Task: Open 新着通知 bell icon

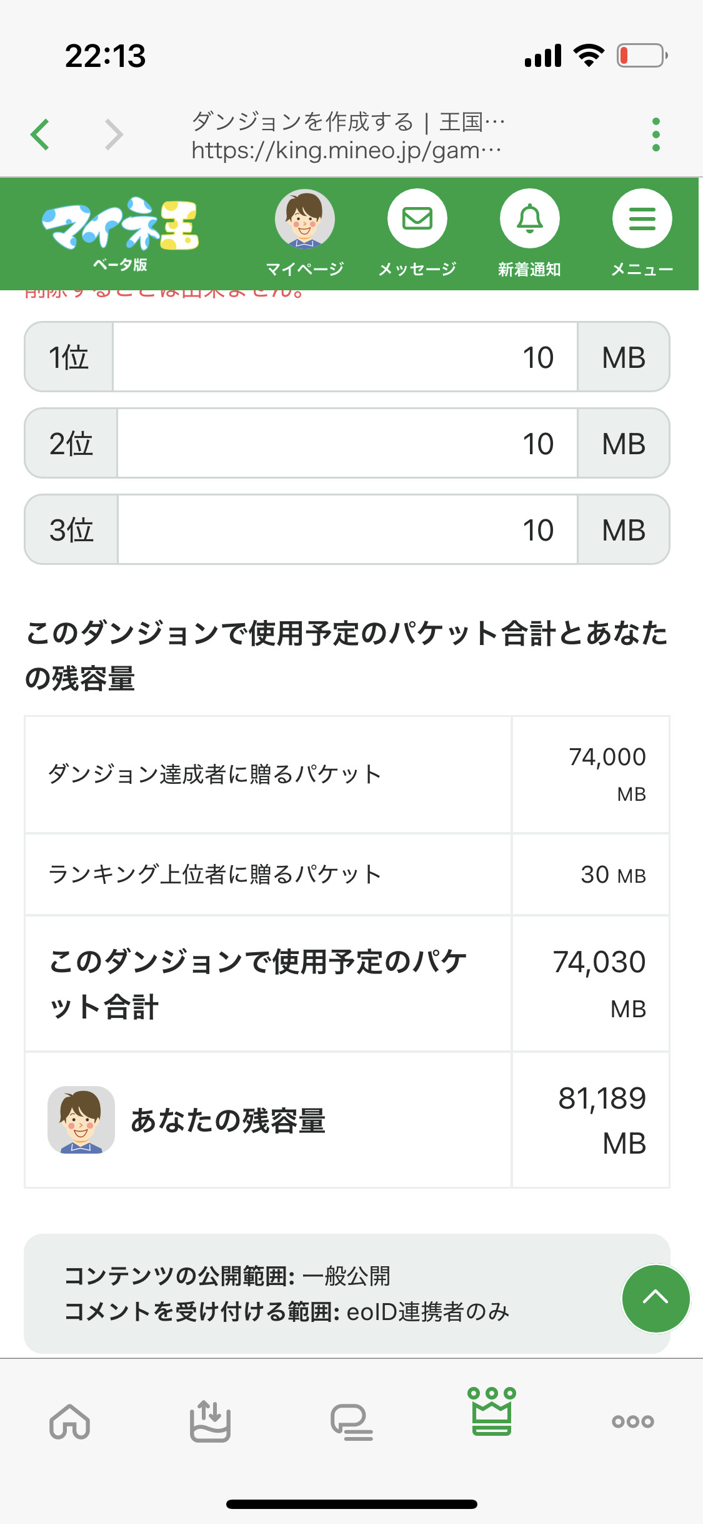Action: click(x=529, y=220)
